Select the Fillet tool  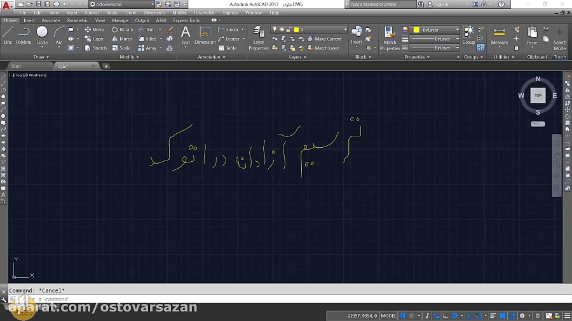(147, 39)
